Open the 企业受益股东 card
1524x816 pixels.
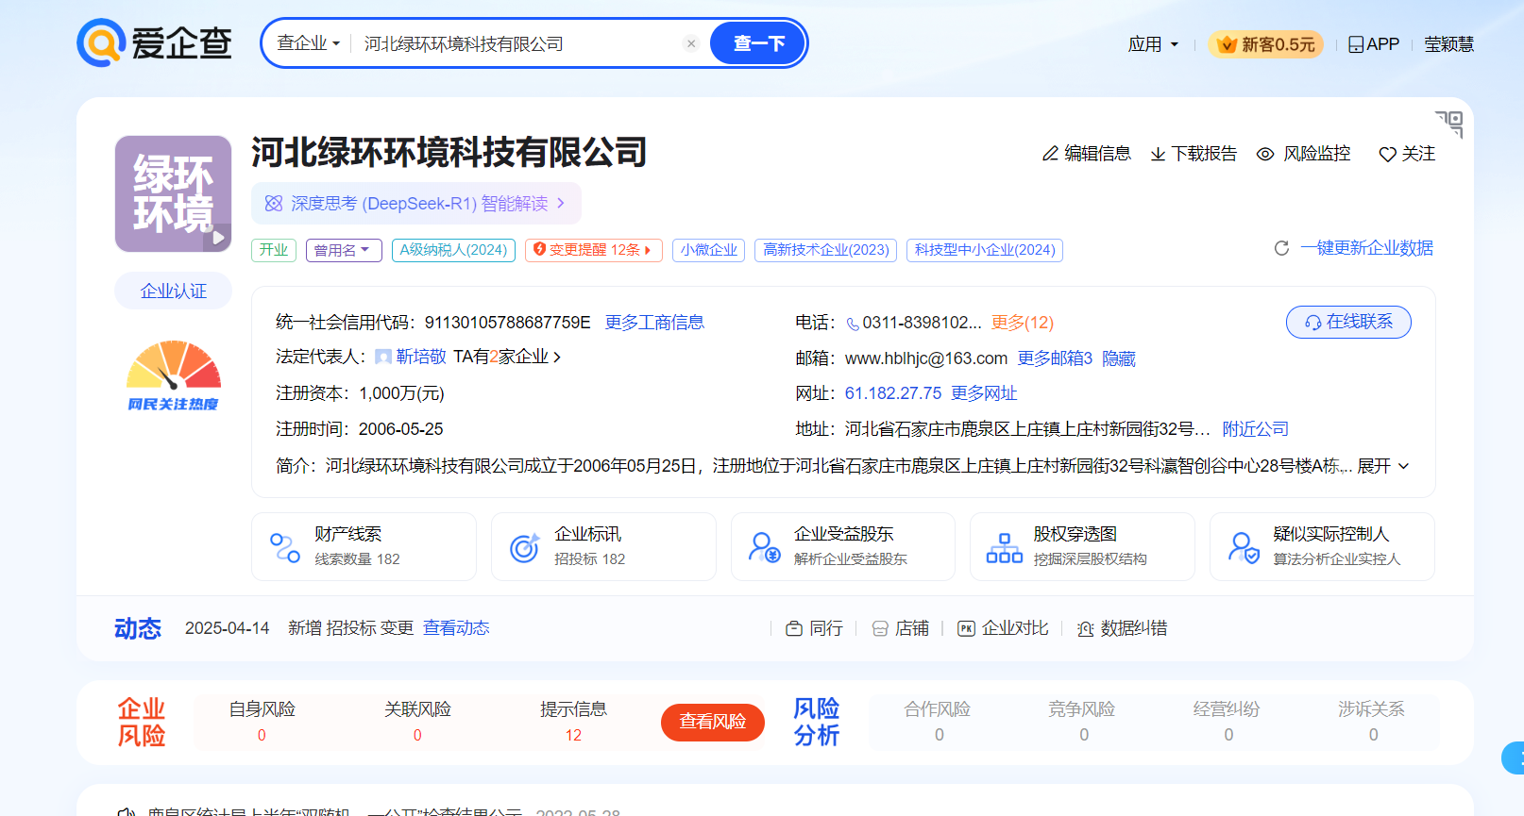(x=843, y=546)
